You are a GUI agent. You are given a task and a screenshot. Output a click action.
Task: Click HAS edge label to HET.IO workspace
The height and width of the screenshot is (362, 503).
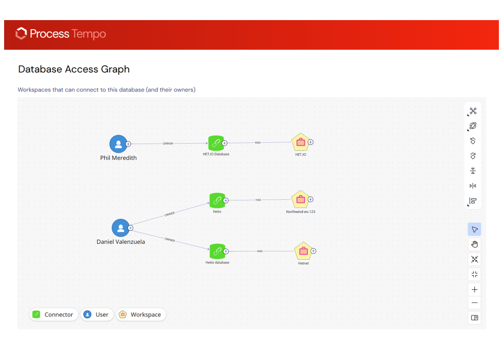pos(258,143)
